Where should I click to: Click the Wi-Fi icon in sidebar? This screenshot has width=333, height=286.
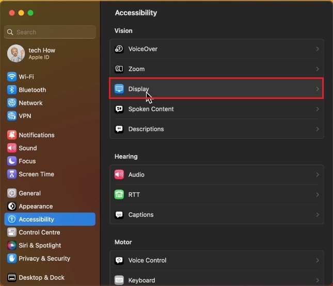[x=12, y=77]
